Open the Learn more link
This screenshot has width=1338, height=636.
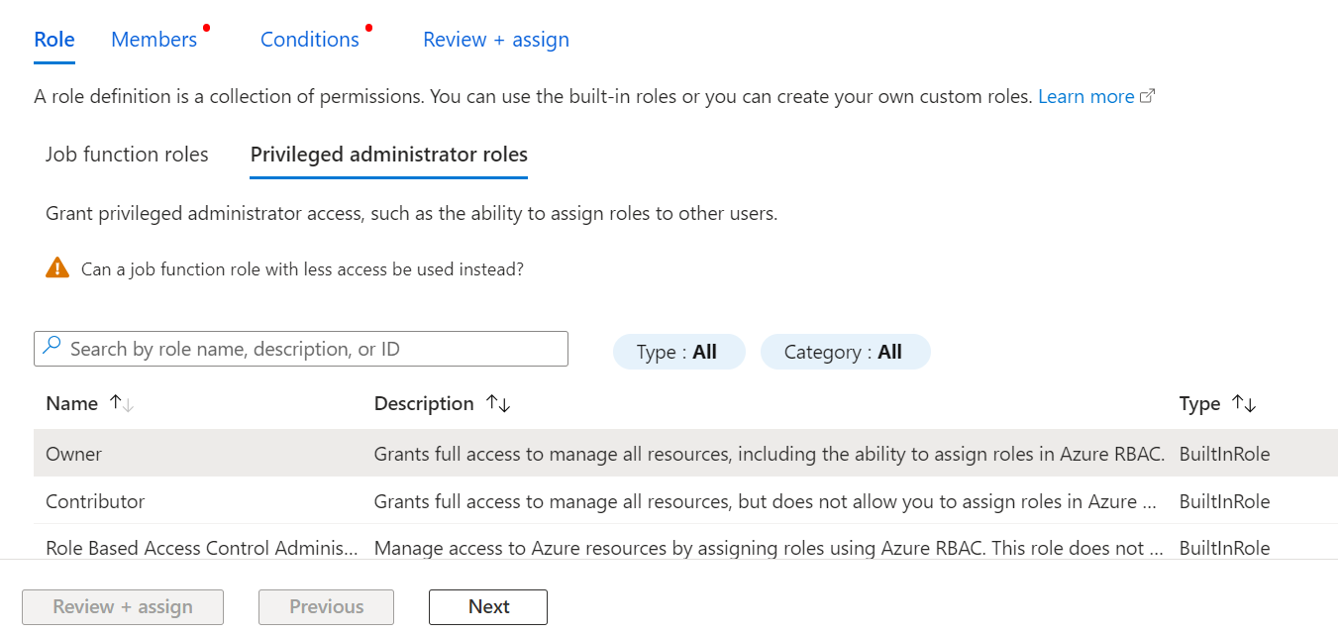tap(1085, 97)
